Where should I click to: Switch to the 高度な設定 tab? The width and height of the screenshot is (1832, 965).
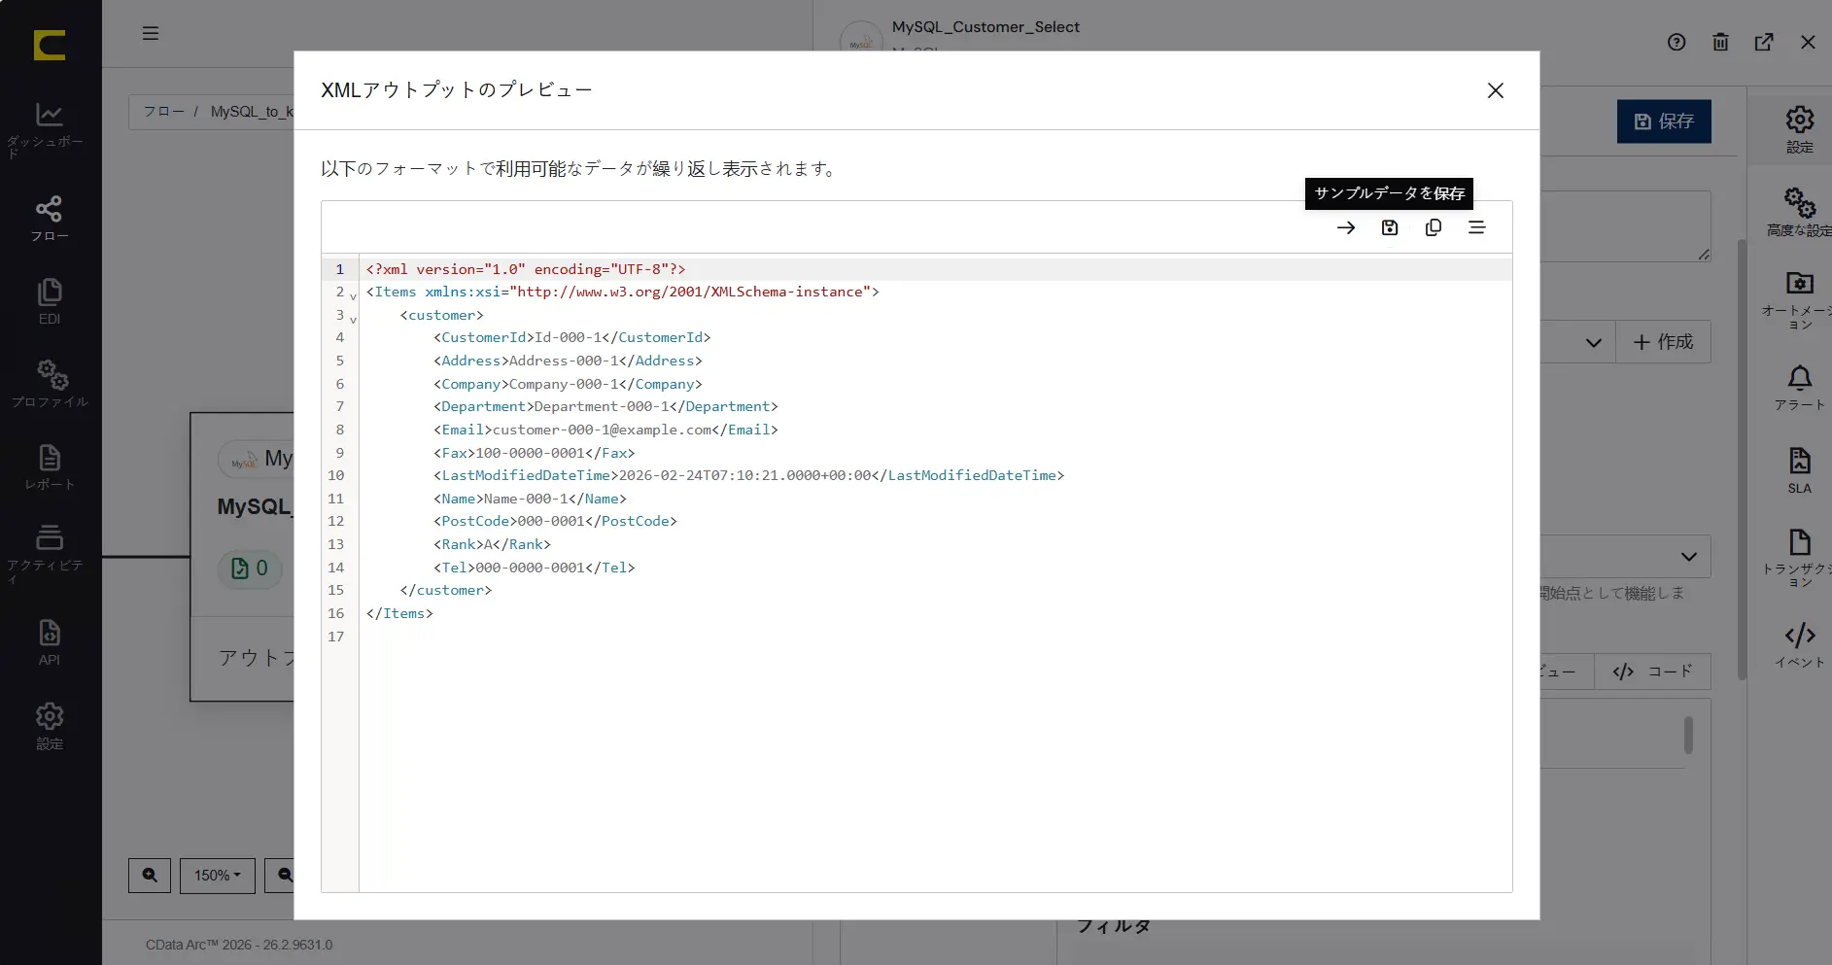[1800, 212]
